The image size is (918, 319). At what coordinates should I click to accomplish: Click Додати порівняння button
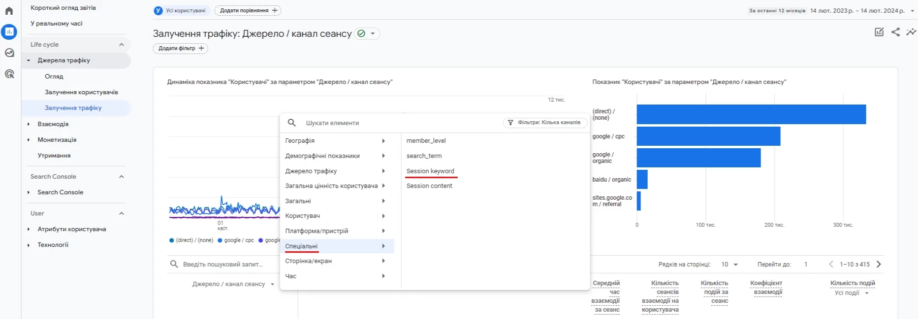click(248, 10)
